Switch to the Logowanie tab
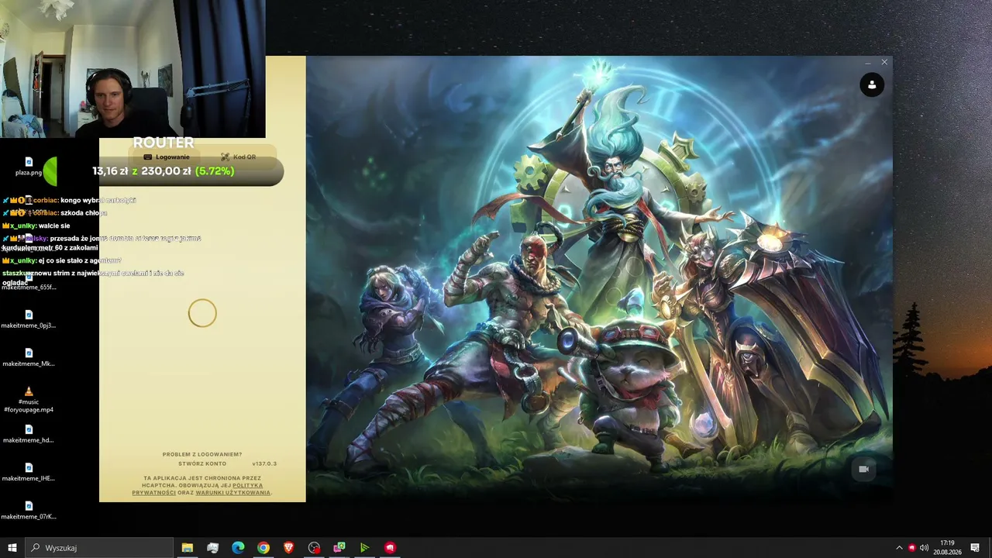The image size is (992, 558). (167, 157)
